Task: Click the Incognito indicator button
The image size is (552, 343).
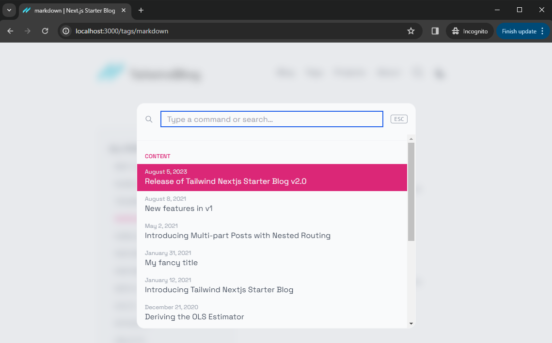Action: click(x=470, y=31)
